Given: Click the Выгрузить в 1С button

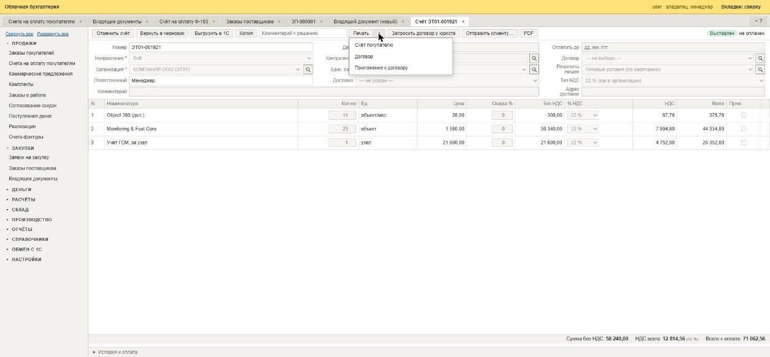Looking at the screenshot, I should (212, 33).
